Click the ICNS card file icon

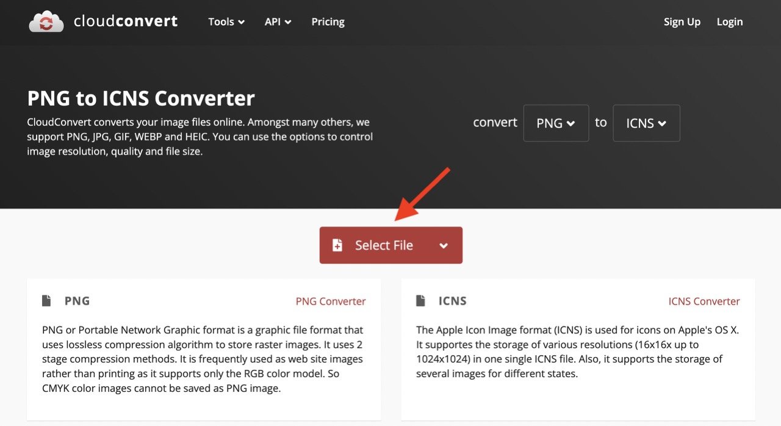pyautogui.click(x=420, y=300)
